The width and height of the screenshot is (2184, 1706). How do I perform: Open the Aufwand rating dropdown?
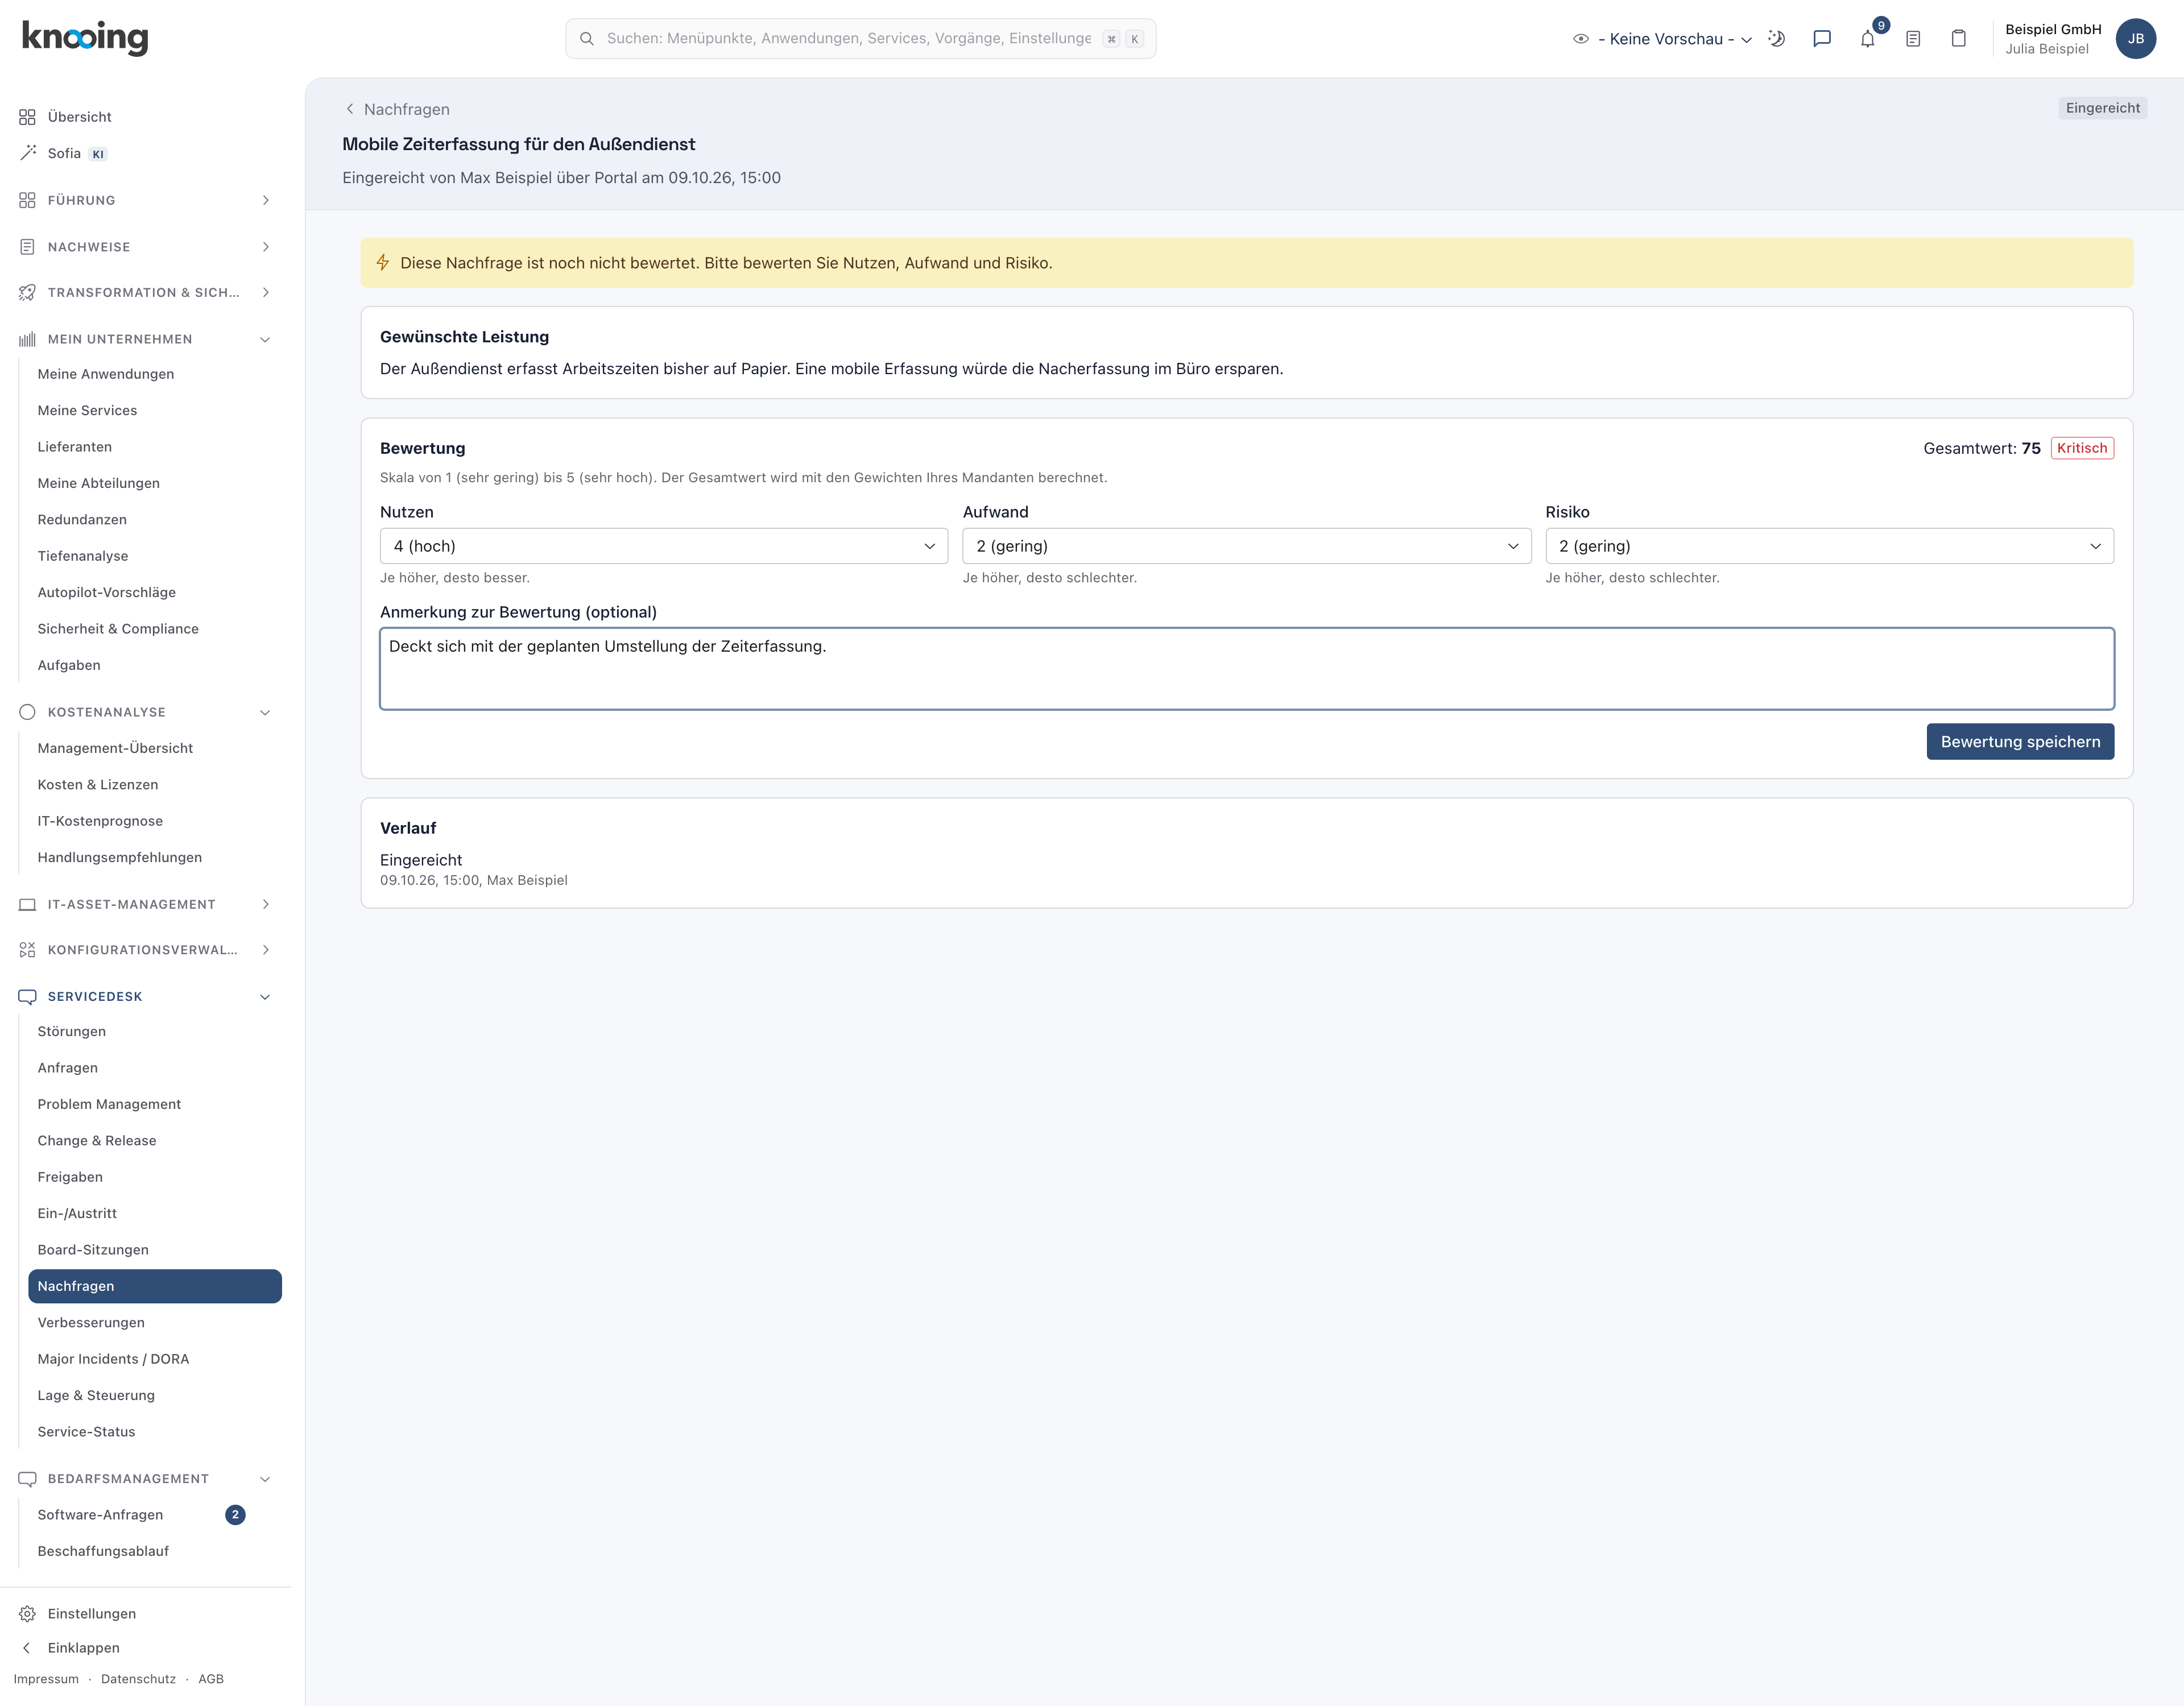click(1246, 546)
